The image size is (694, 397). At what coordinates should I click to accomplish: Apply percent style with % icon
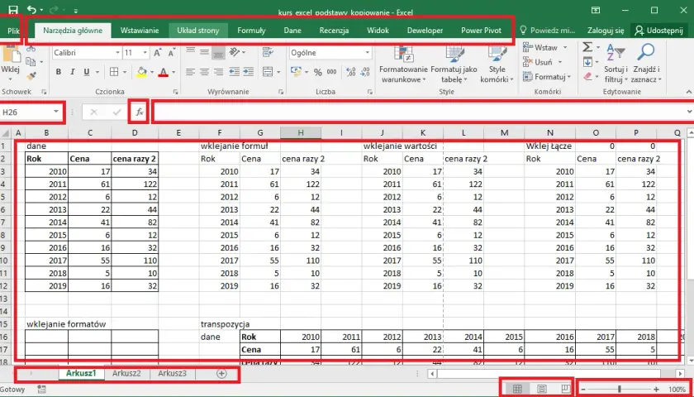pyautogui.click(x=318, y=72)
